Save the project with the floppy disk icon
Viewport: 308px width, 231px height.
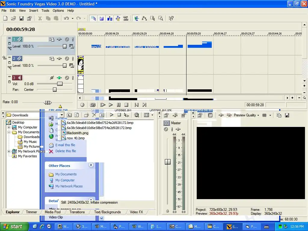(x=21, y=18)
